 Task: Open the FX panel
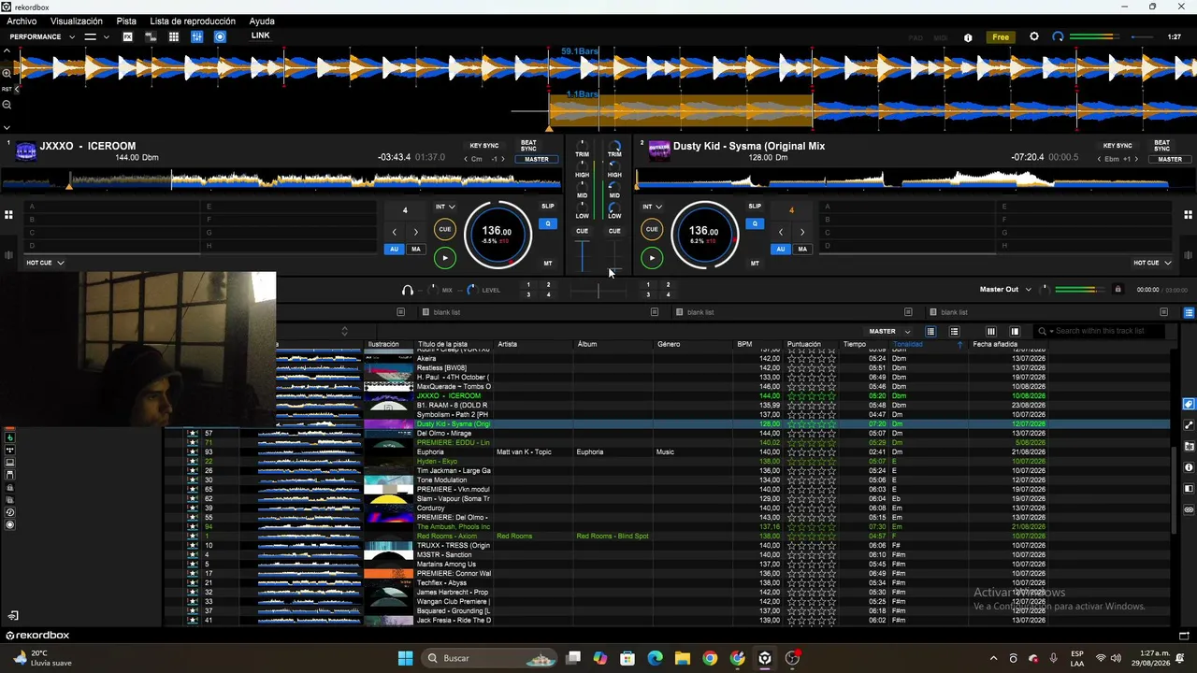[127, 36]
